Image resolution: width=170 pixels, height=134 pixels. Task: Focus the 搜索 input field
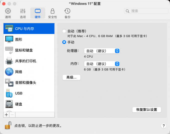click(146, 11)
